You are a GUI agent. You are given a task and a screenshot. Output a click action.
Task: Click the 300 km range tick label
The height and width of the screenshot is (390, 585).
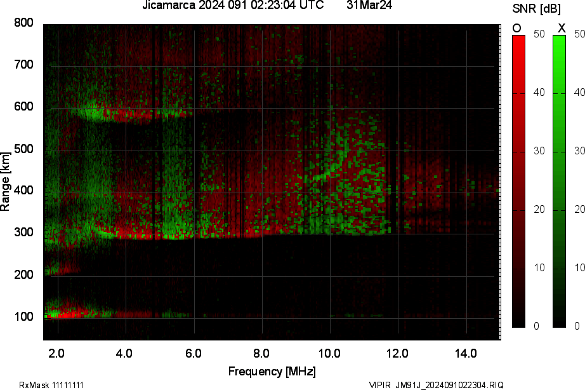click(23, 232)
